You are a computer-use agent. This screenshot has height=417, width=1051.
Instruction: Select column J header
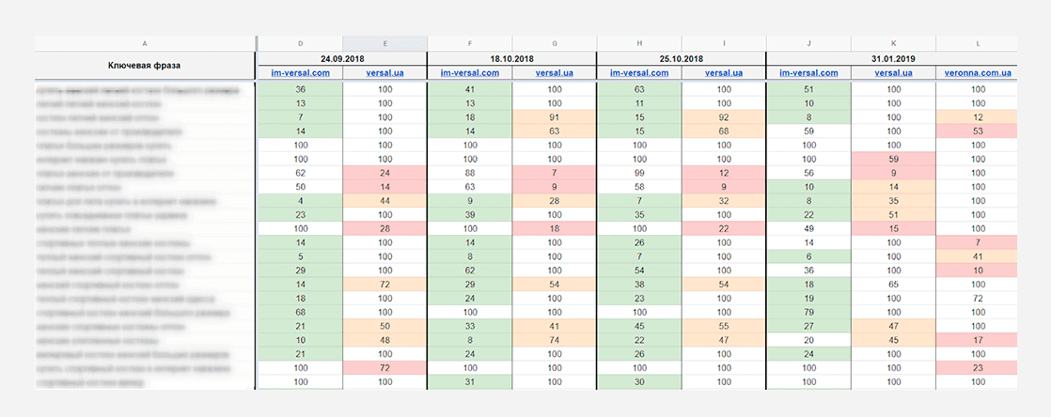click(x=809, y=43)
